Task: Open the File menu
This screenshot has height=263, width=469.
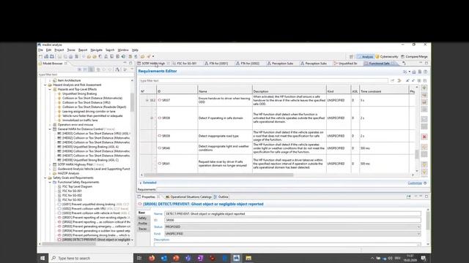Action: pos(40,50)
